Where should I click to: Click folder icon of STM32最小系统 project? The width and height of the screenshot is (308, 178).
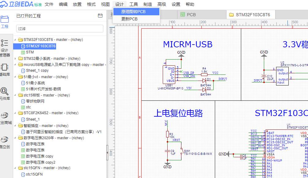(x=21, y=59)
